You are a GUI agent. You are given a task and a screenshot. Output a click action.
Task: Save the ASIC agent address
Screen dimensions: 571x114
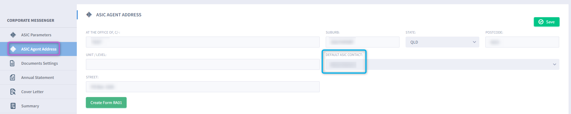[x=546, y=22]
